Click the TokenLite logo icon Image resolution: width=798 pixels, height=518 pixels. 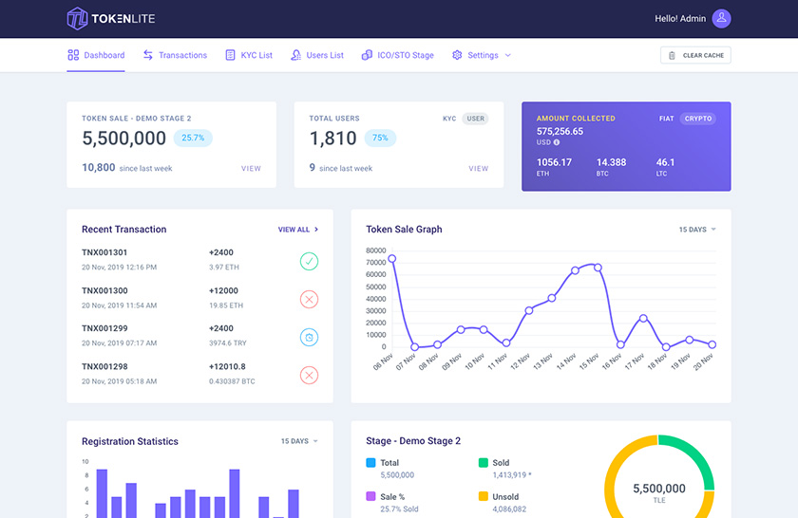pos(78,18)
